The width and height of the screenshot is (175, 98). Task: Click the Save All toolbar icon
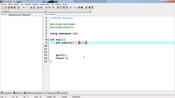[x=12, y=7]
